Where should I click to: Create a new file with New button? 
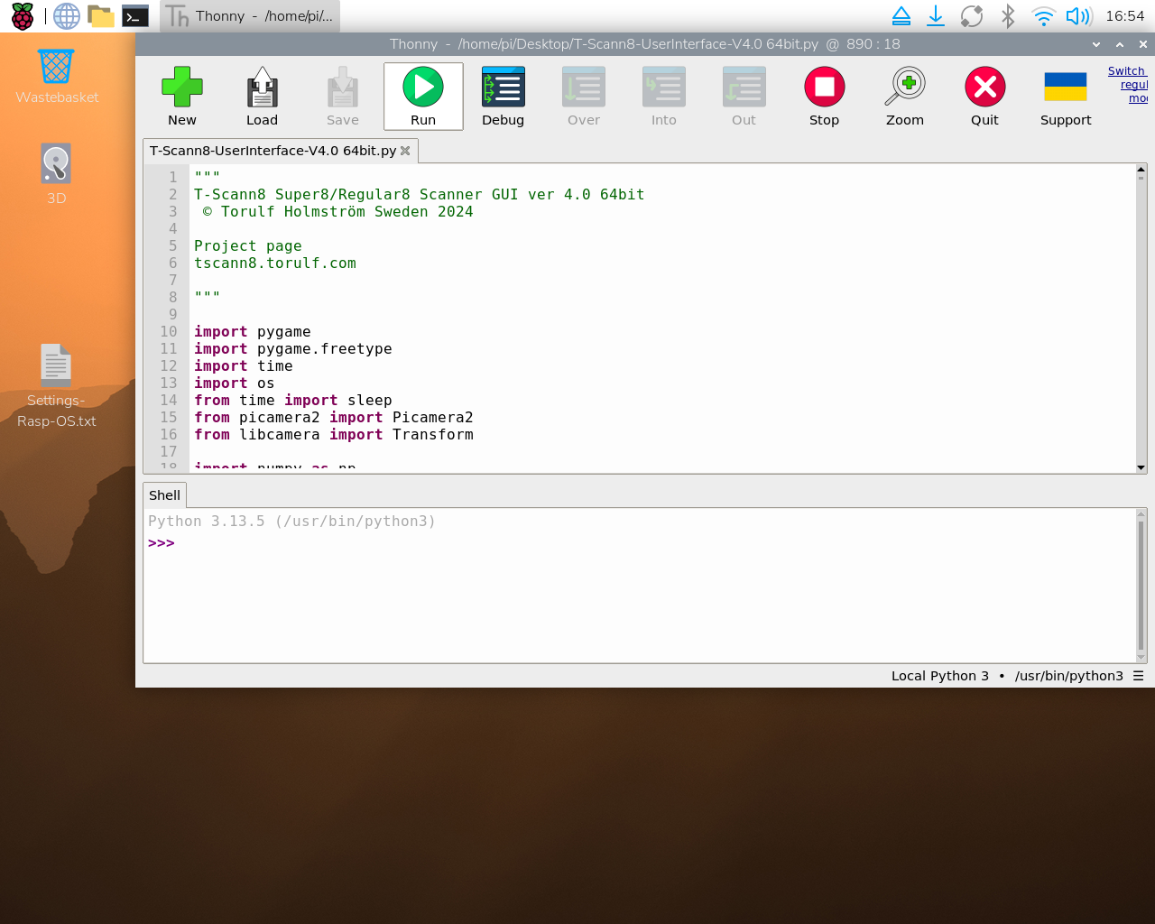181,96
